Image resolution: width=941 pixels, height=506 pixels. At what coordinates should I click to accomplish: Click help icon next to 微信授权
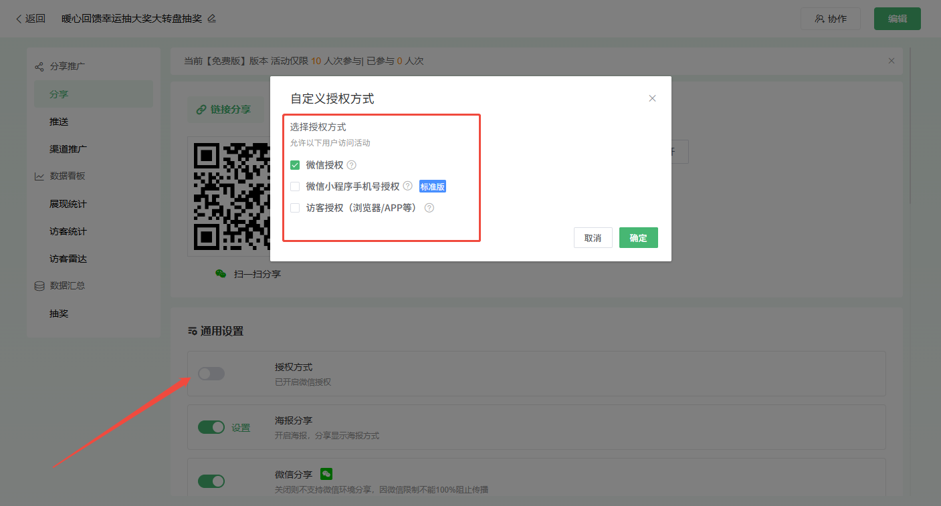point(352,165)
